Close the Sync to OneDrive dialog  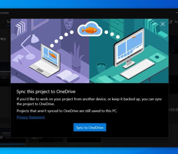point(163,24)
